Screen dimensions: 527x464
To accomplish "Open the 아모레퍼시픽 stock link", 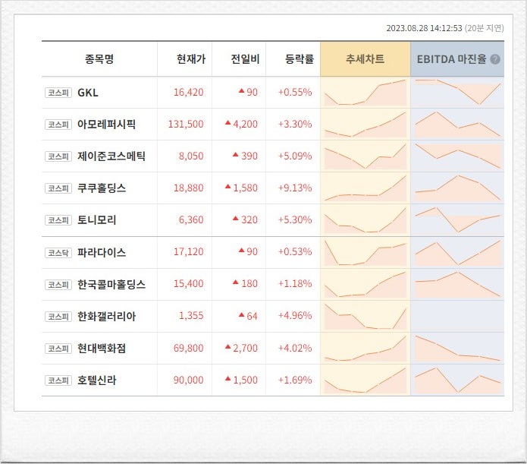I will pos(107,125).
